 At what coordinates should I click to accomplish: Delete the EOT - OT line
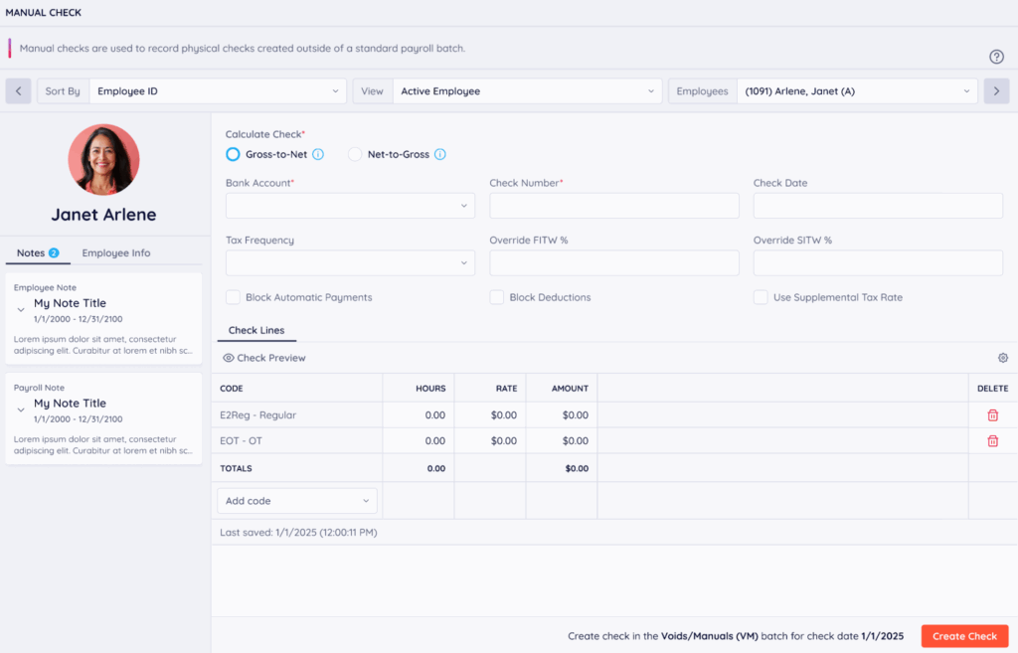(992, 441)
